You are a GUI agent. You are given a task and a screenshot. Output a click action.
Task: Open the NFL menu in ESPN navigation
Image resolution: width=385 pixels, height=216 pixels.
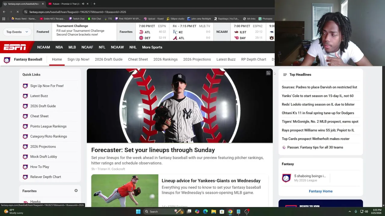click(102, 47)
